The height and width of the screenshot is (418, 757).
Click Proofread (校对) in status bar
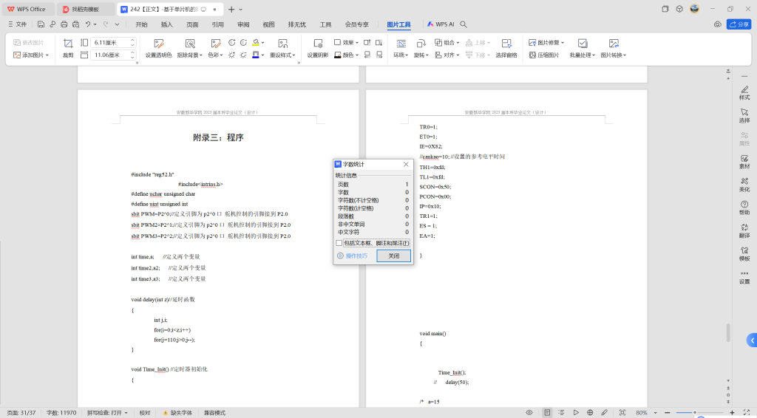145,413
